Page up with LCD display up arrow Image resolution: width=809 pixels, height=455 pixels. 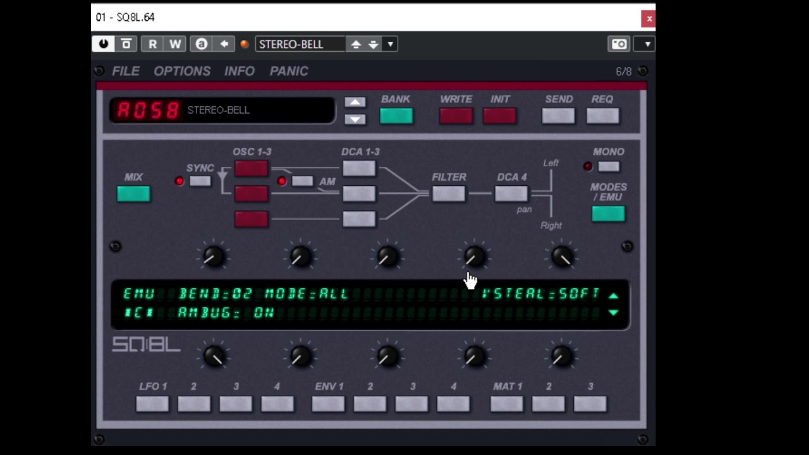[x=613, y=296]
